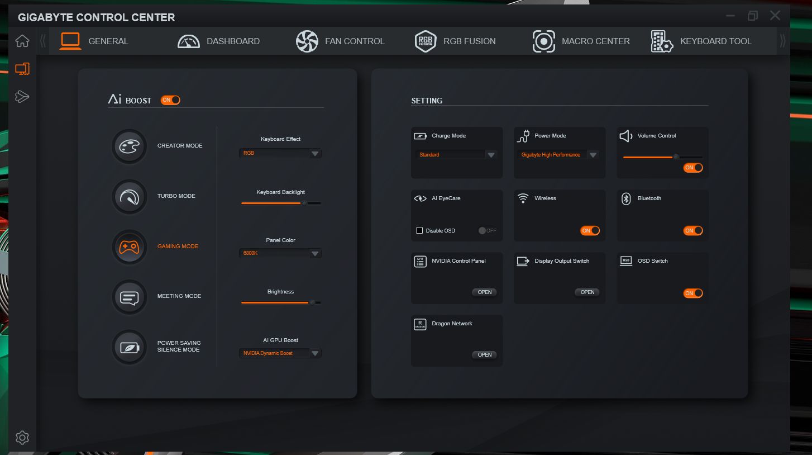Go to the RGB Fusion tab

coord(455,41)
